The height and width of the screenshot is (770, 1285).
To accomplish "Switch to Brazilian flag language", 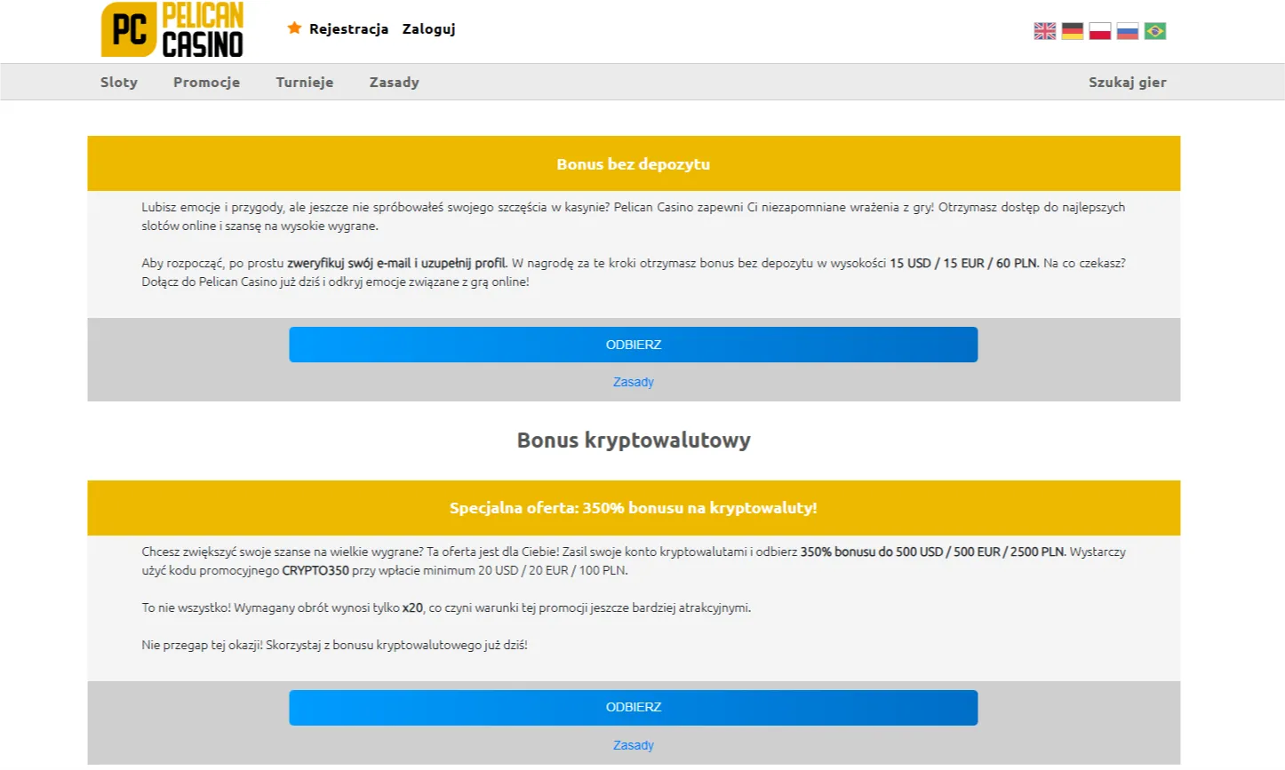I will pos(1155,31).
